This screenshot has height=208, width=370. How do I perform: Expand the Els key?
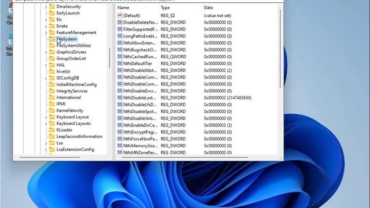pos(46,20)
